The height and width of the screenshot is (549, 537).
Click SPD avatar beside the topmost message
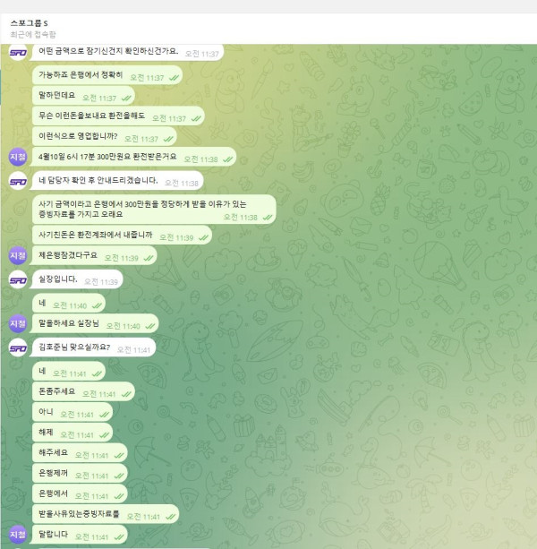click(x=18, y=53)
